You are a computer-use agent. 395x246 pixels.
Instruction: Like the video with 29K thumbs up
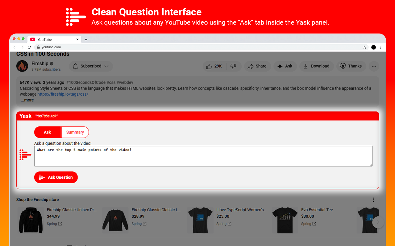pyautogui.click(x=214, y=66)
